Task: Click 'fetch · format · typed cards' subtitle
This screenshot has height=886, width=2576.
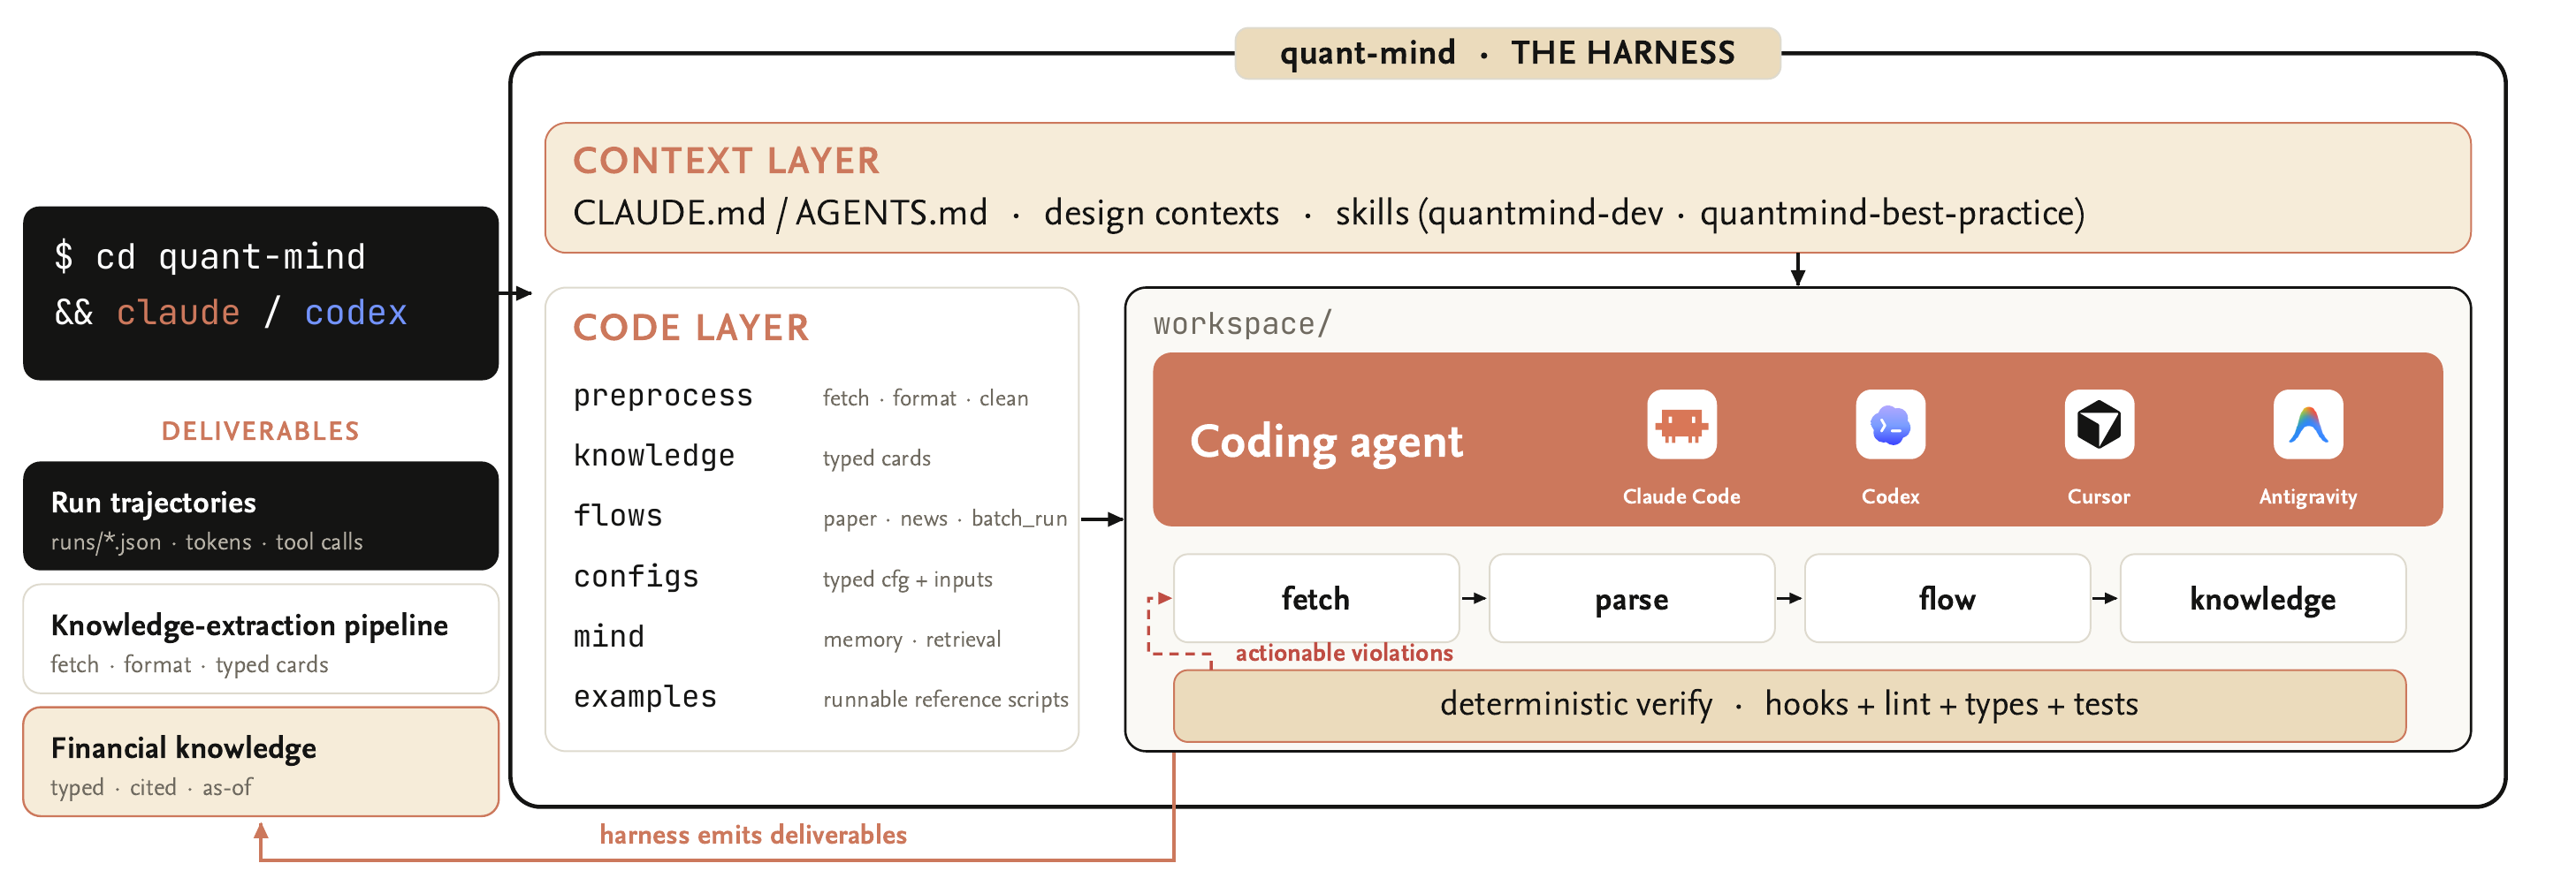Action: [189, 665]
